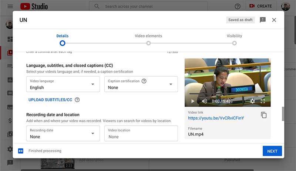
Task: Open Playlists icon in background sidebar
Action: click(10, 66)
